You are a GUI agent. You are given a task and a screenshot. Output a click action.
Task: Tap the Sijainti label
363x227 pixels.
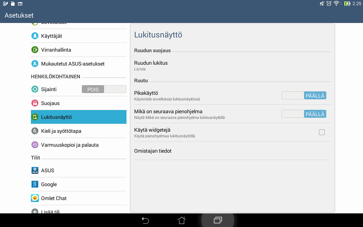(x=49, y=89)
